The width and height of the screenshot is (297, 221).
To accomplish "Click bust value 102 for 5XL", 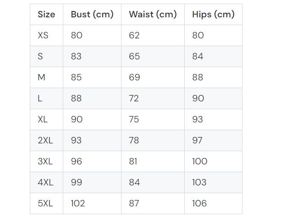I will [78, 204].
